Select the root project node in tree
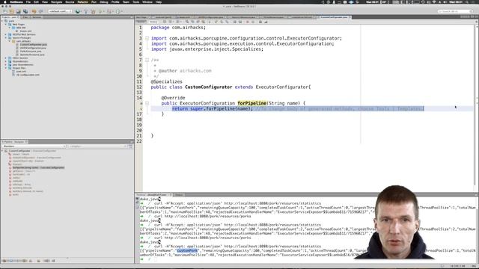The width and height of the screenshot is (479, 269). tap(11, 21)
